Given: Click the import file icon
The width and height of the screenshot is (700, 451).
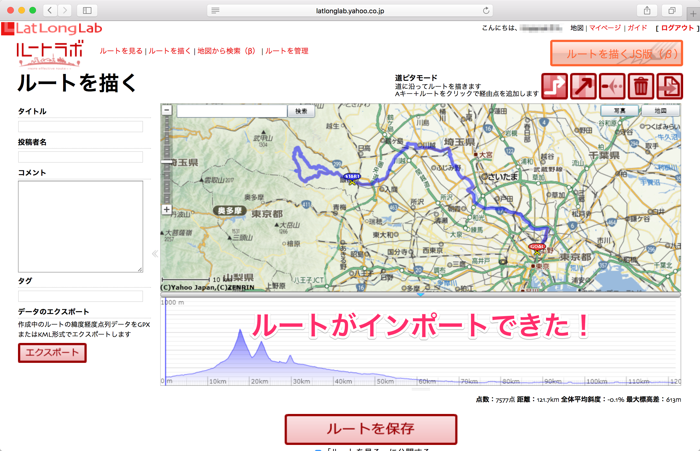Looking at the screenshot, I should coord(670,86).
